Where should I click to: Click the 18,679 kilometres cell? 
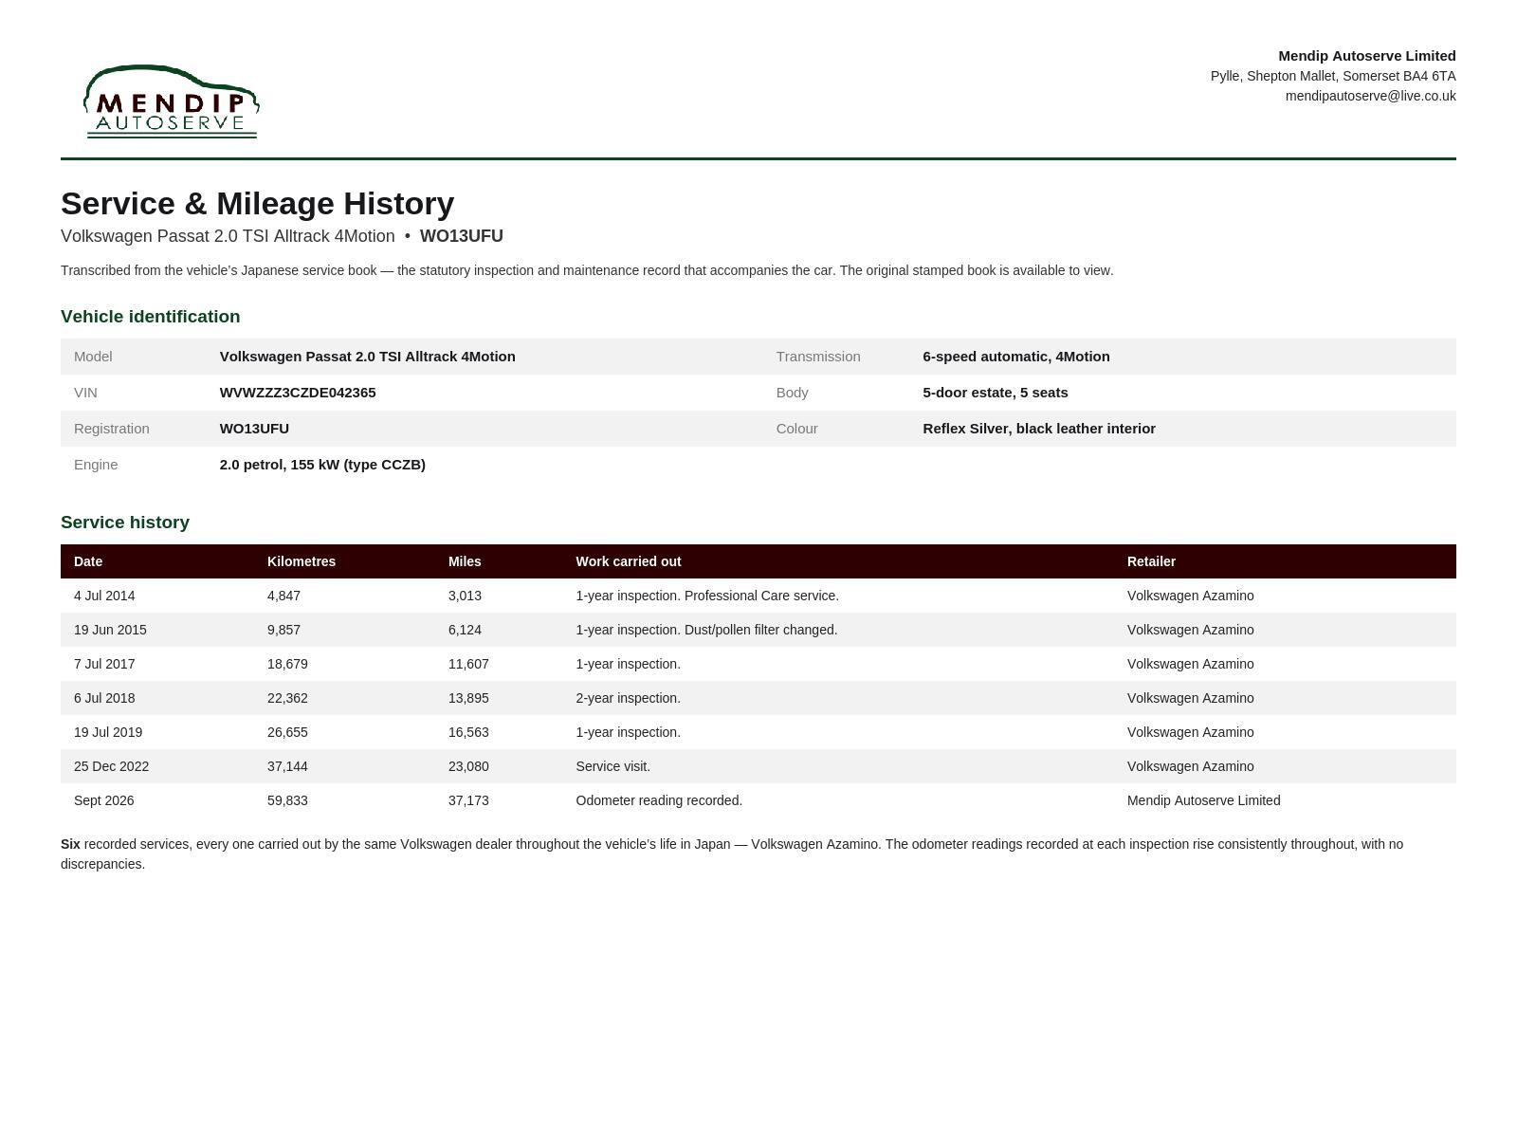[287, 664]
